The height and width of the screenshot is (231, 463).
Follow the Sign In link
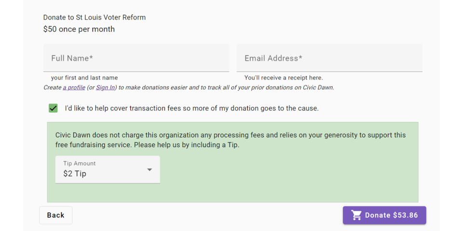point(105,88)
